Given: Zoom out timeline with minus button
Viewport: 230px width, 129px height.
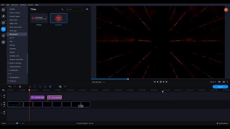Looking at the screenshot, I should [x=10, y=123].
